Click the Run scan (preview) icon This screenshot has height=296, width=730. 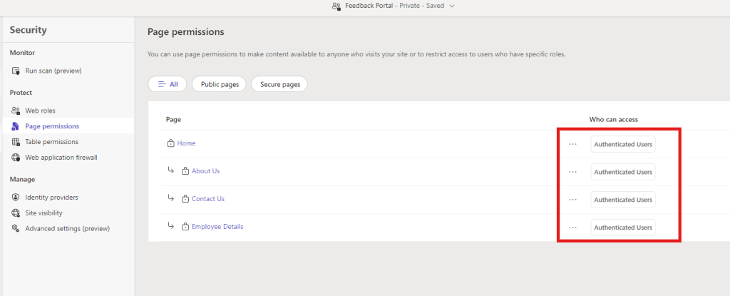[16, 71]
